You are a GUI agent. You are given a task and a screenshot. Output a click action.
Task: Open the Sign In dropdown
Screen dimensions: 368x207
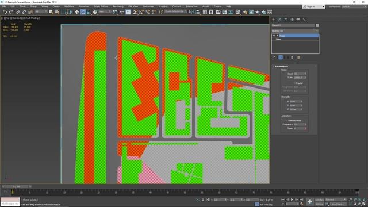(x=314, y=6)
